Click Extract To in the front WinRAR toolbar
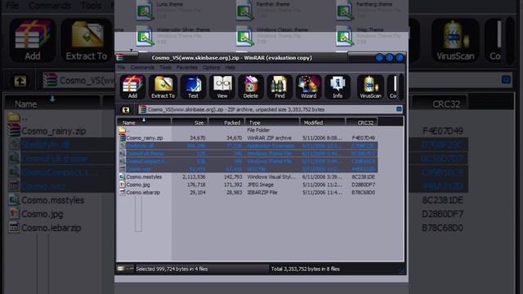This screenshot has height=294, width=523. (163, 87)
